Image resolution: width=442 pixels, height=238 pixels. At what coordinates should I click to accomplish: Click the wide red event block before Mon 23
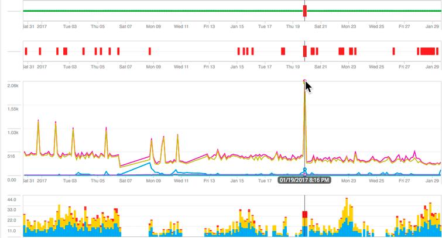(341, 51)
